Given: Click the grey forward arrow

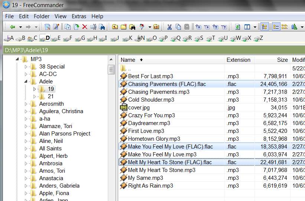Looking at the screenshot, I should click(28, 27).
